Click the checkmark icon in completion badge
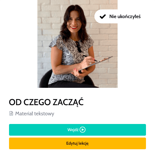 coord(103,17)
